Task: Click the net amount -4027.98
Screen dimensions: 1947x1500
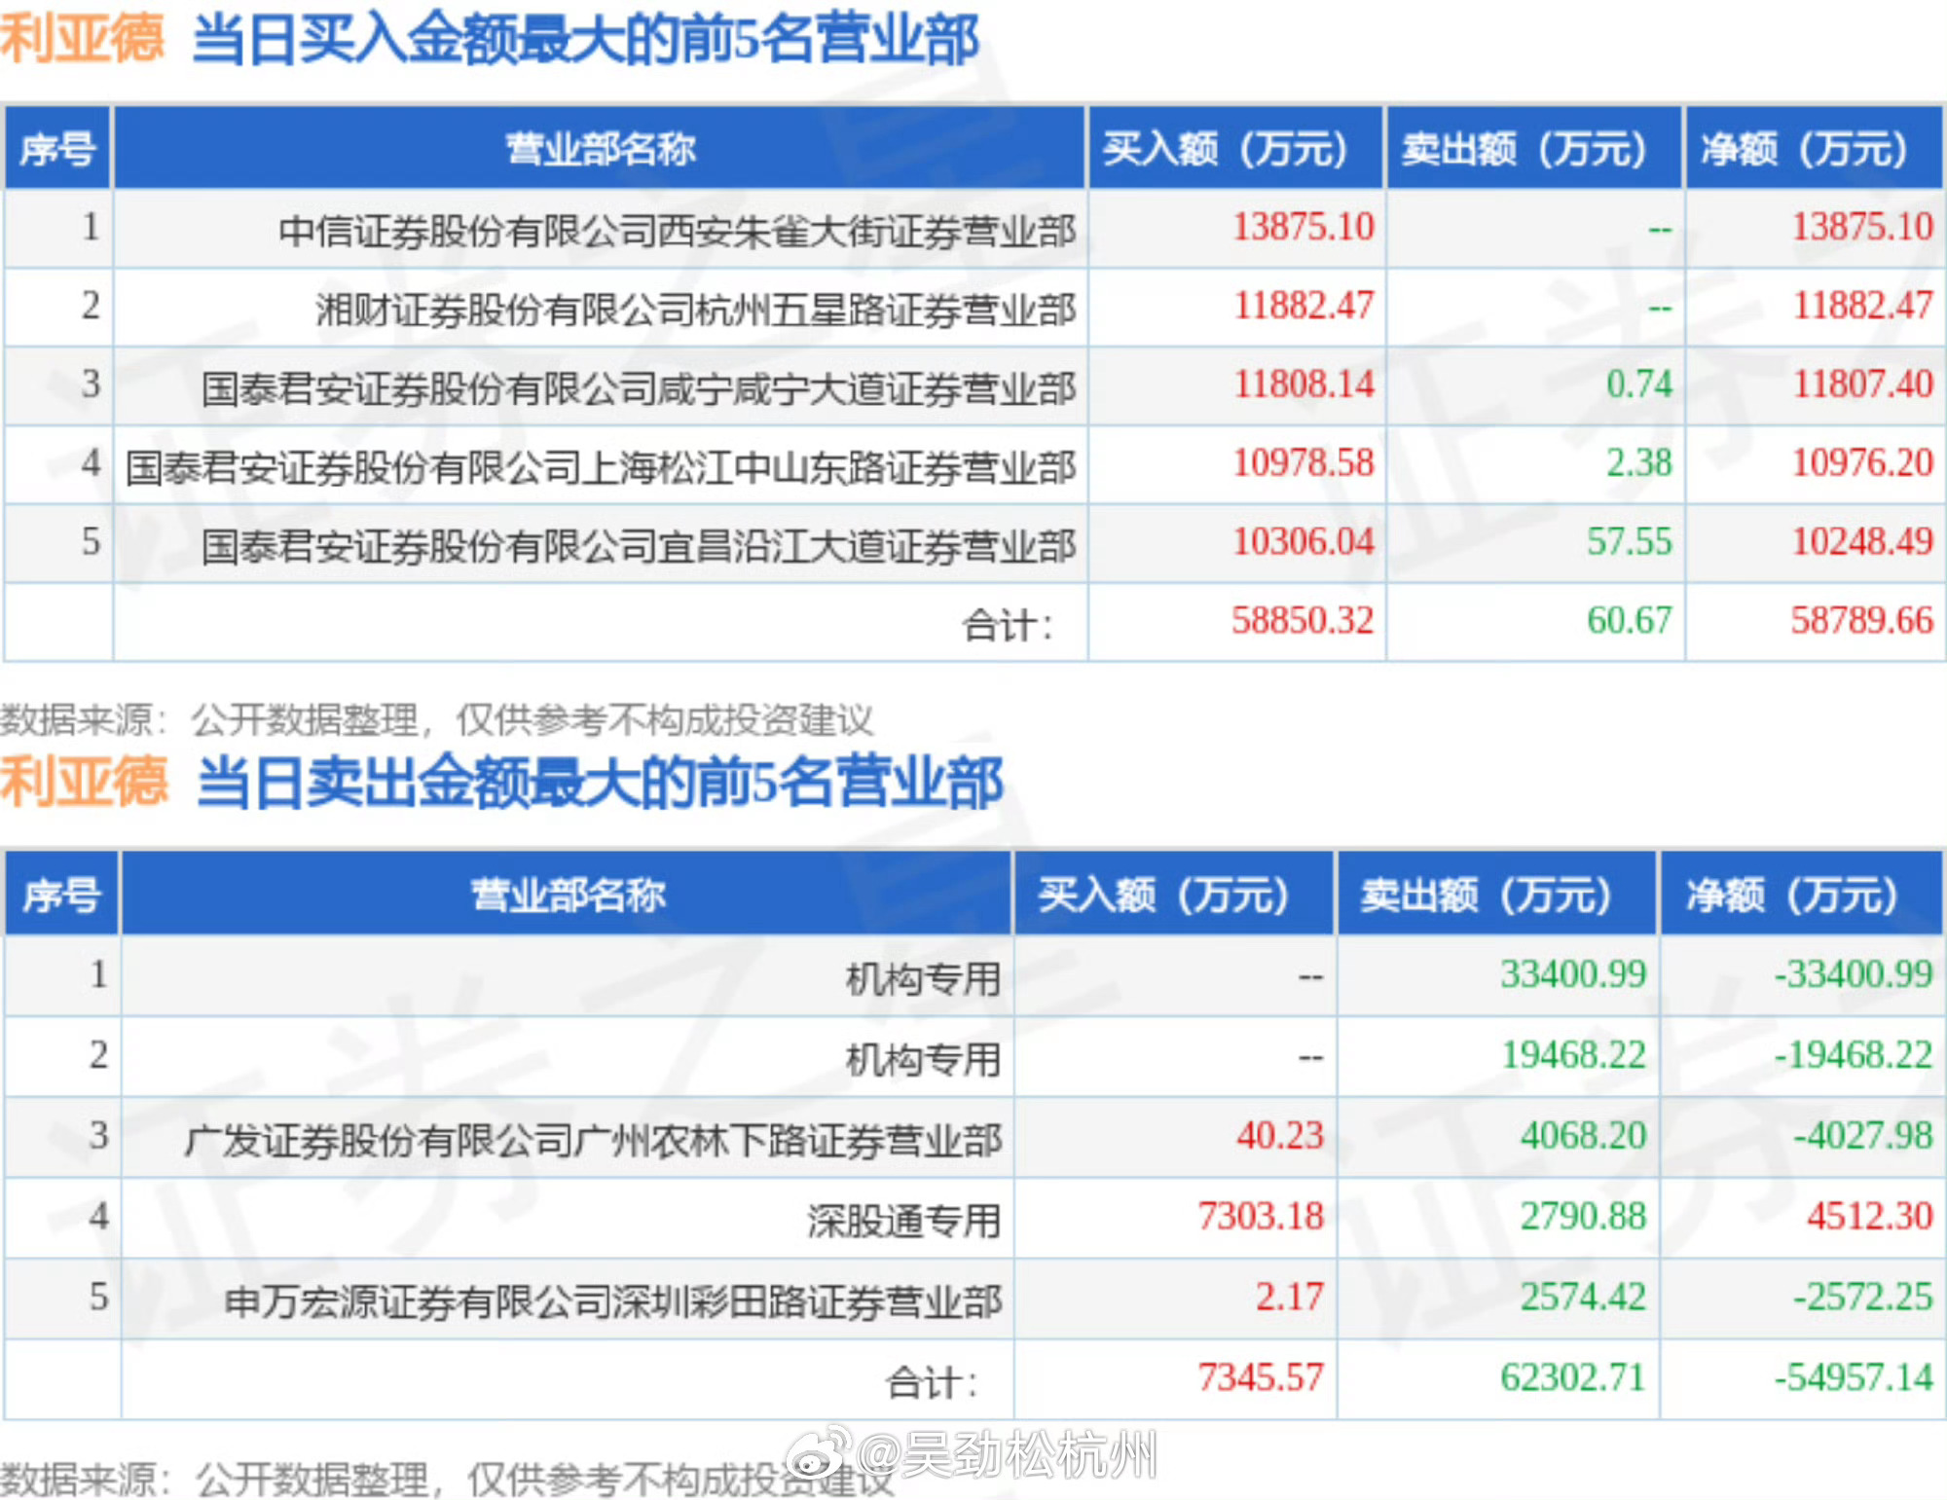Action: 1862,1135
